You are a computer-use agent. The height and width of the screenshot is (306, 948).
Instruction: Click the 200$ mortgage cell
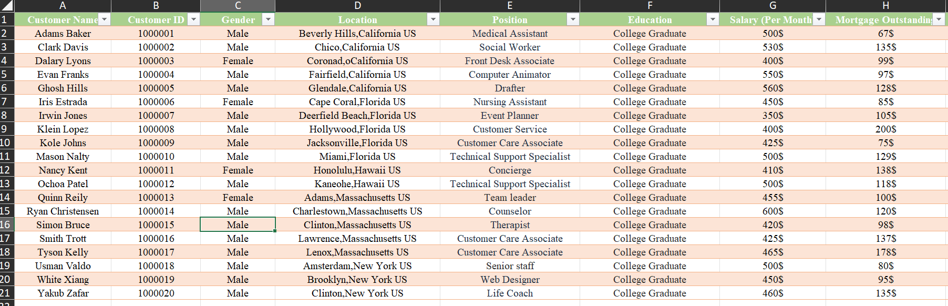[x=885, y=129]
